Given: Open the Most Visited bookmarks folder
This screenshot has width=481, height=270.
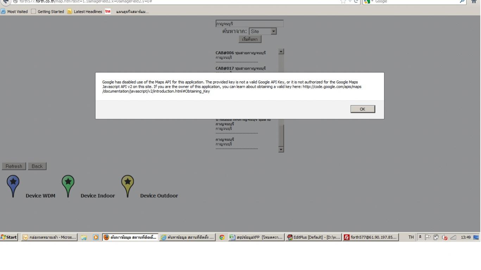Looking at the screenshot, I should pyautogui.click(x=14, y=12).
